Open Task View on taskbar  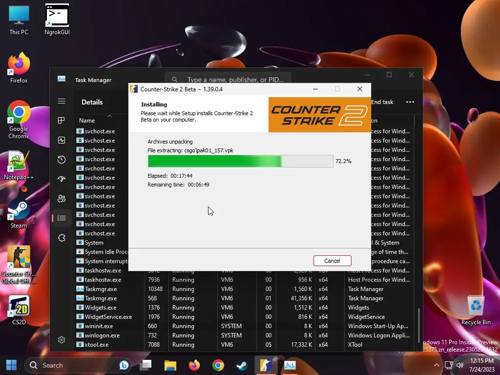[146, 365]
